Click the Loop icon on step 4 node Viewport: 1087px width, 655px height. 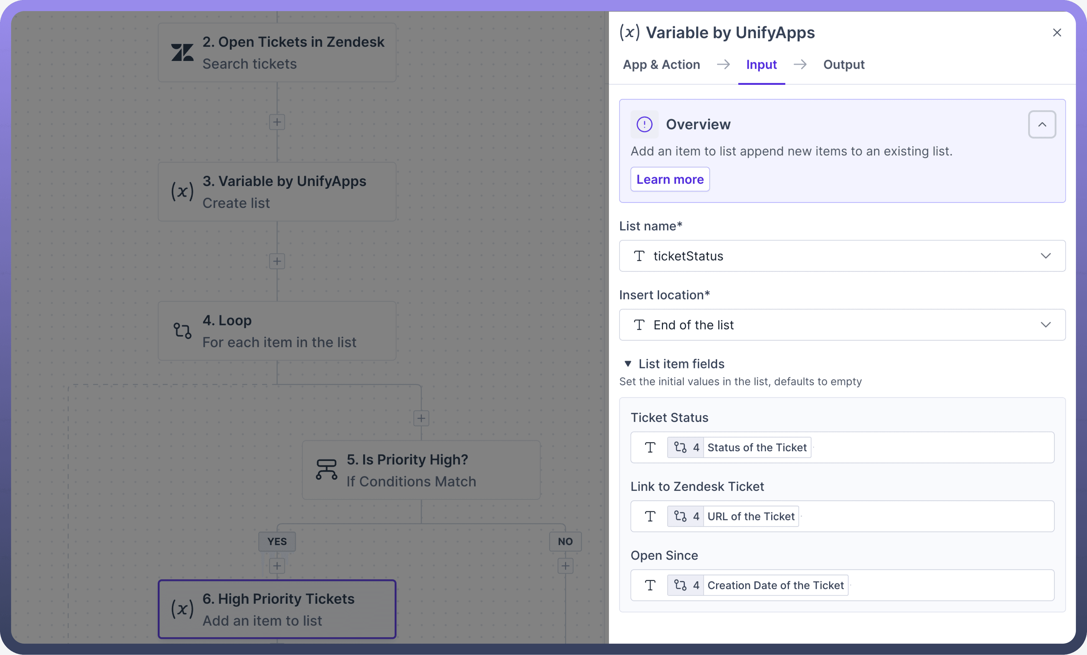click(x=182, y=331)
